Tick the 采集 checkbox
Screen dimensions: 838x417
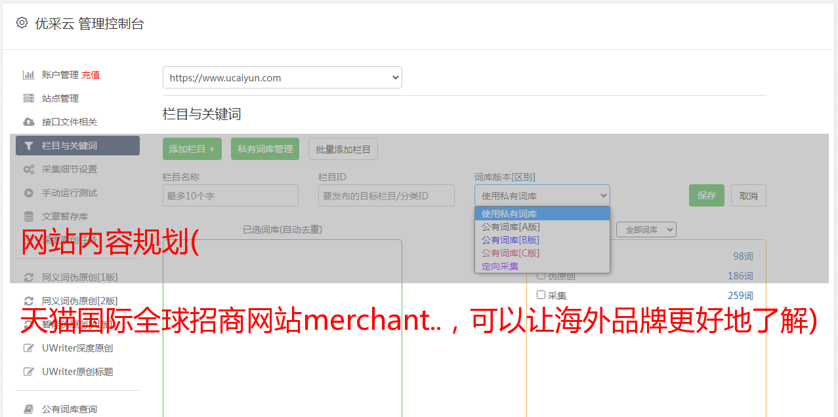pos(541,295)
